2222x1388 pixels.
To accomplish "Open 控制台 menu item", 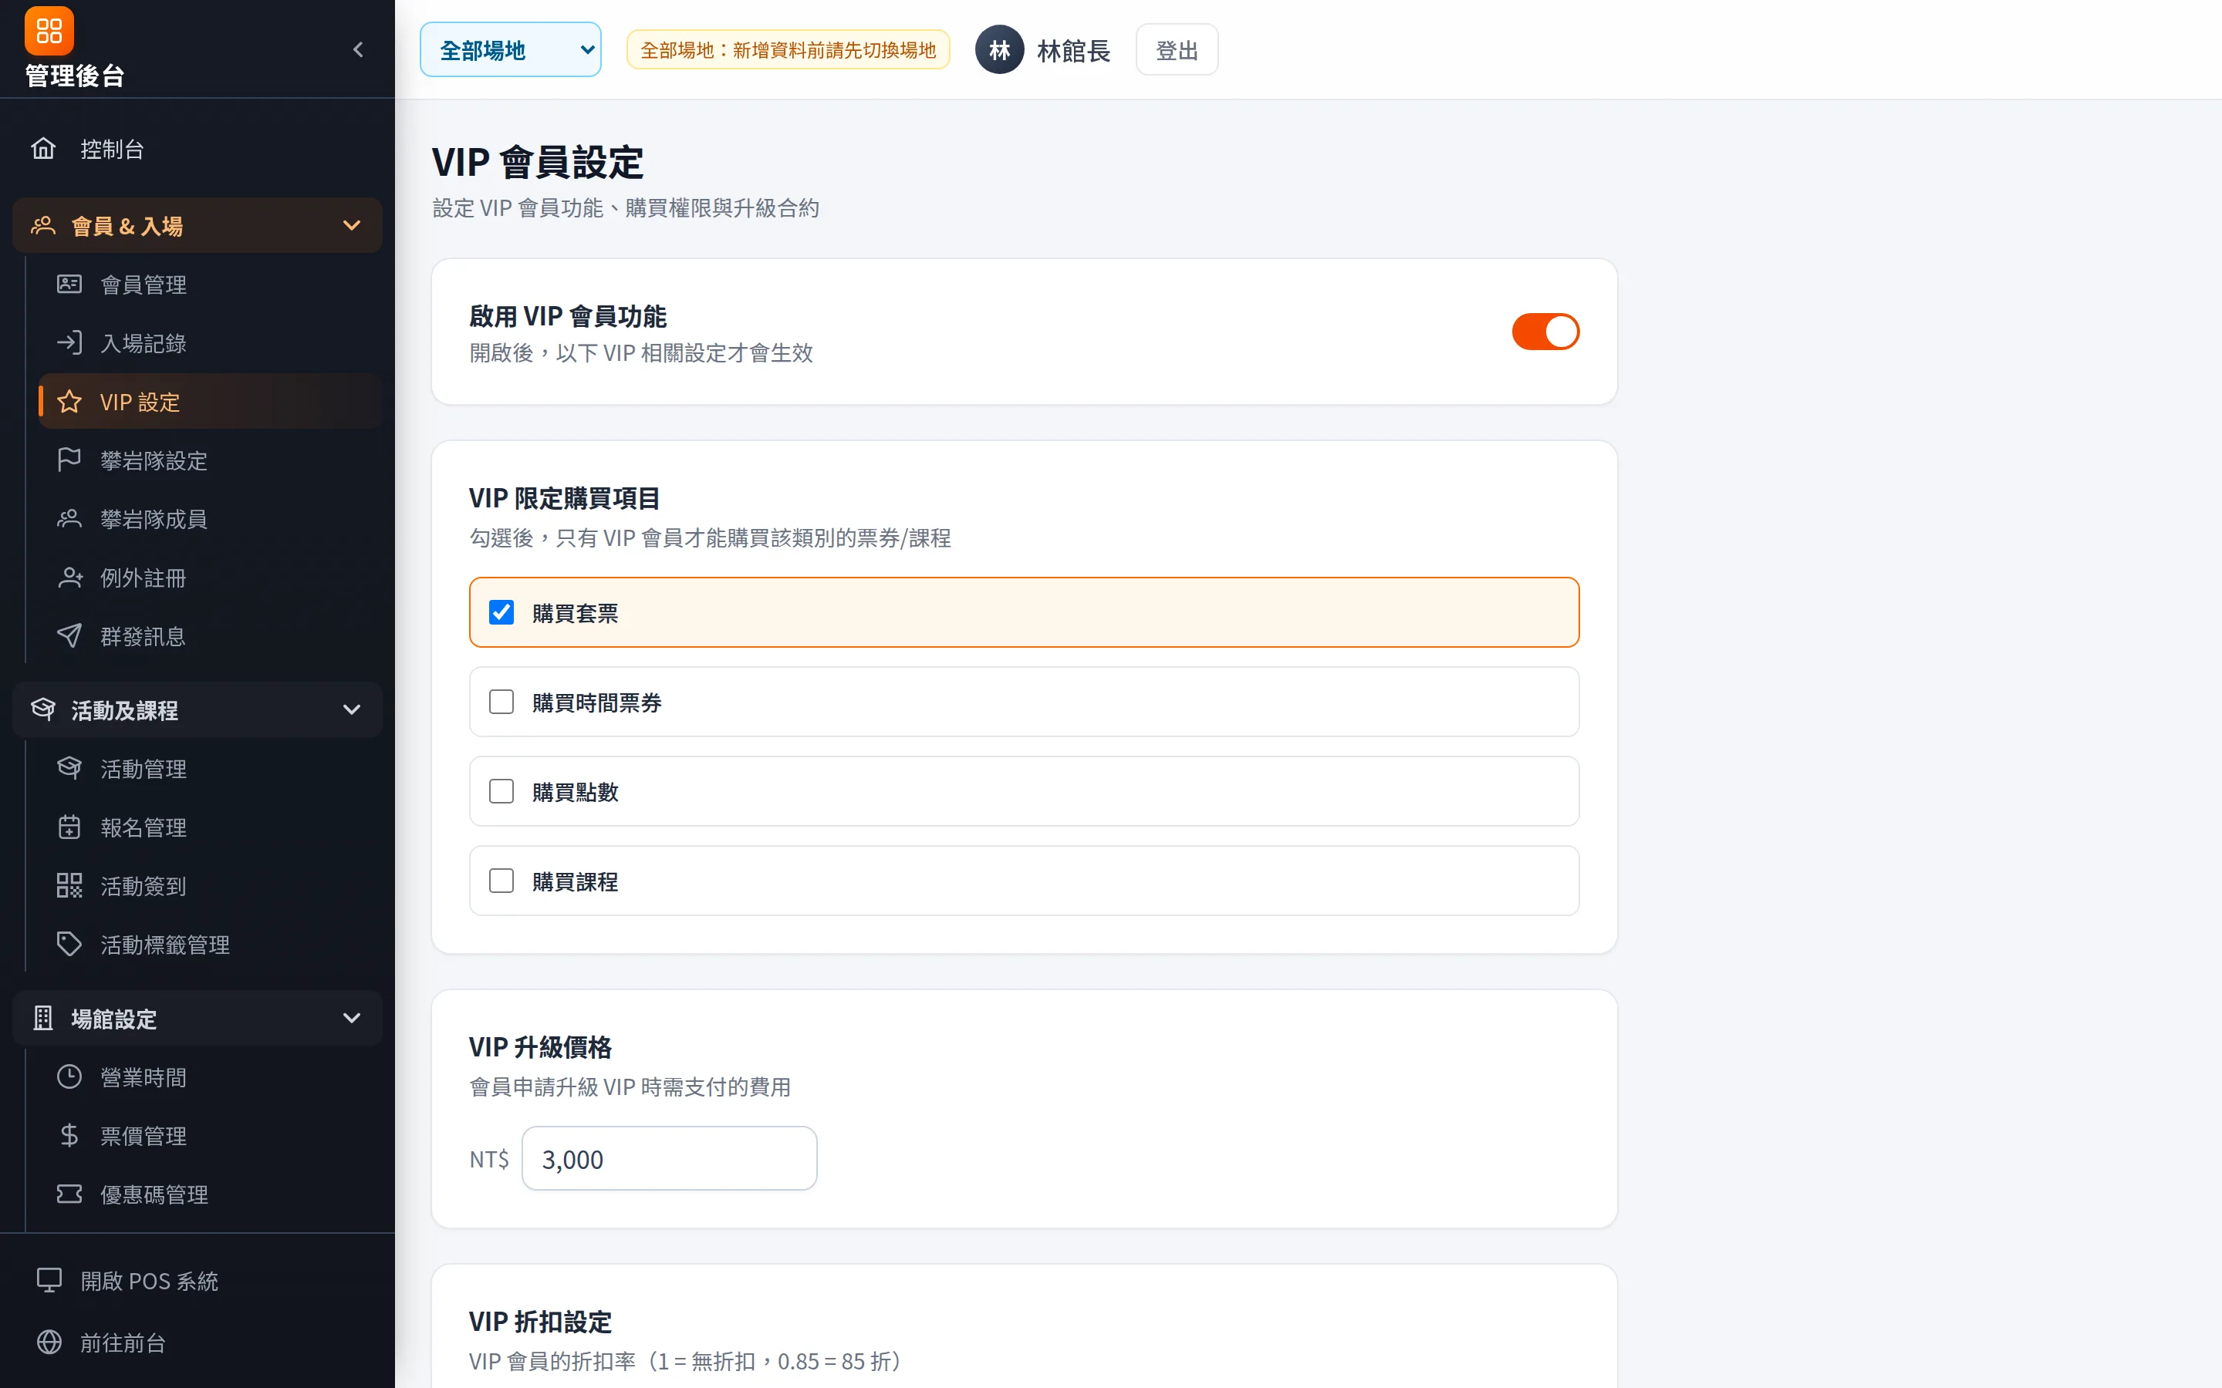I will pyautogui.click(x=198, y=149).
